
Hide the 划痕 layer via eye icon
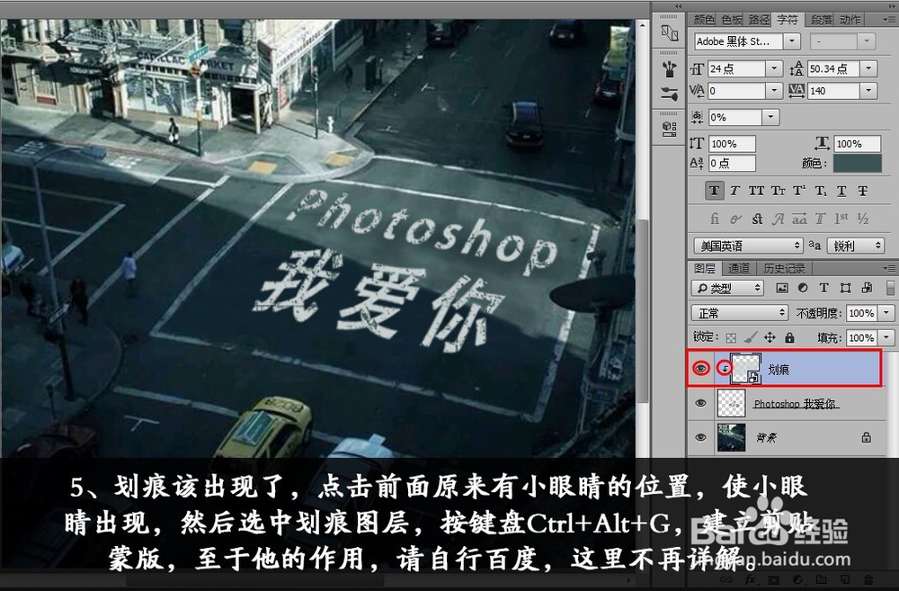coord(700,369)
